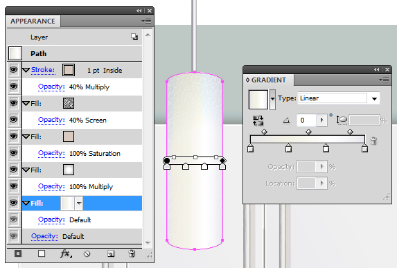Toggle visibility of the selected Fill row
Viewport: 397px width, 268px height.
14,203
